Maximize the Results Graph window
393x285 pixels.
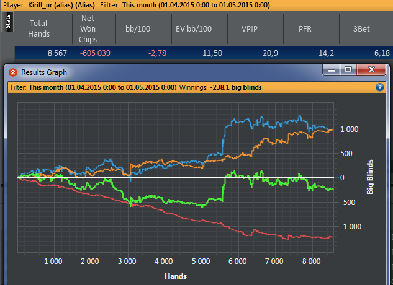pyautogui.click(x=348, y=70)
